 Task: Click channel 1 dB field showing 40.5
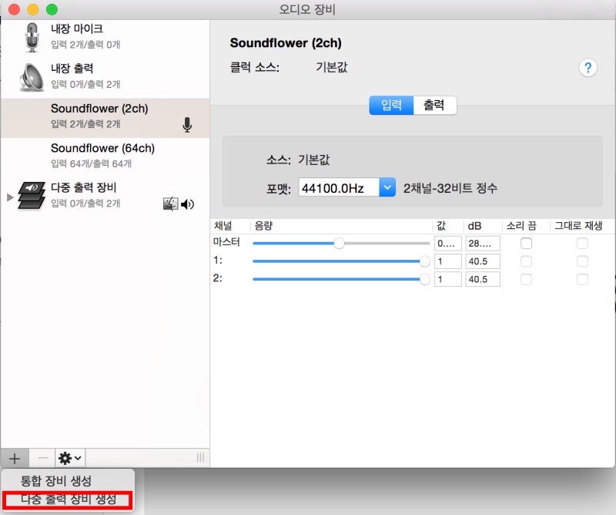pos(483,261)
